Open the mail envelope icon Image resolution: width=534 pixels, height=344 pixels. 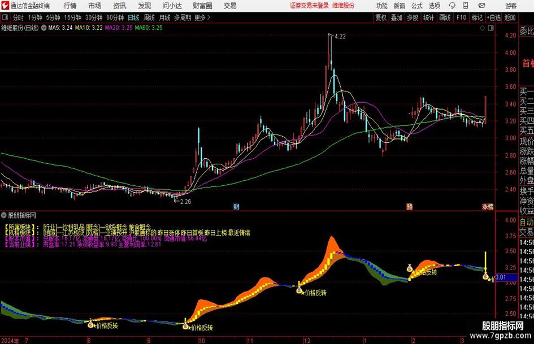[481, 6]
